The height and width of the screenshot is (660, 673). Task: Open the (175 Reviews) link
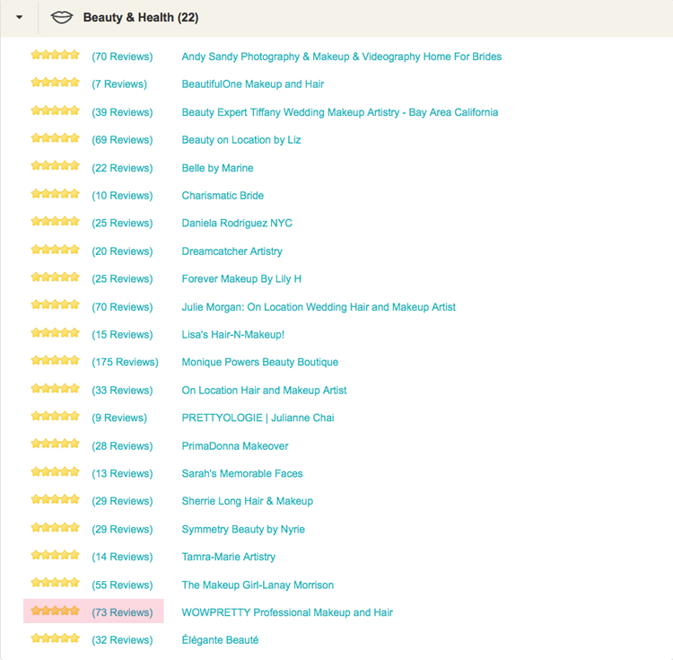(x=125, y=362)
